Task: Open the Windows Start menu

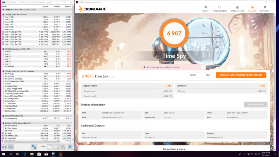Action: (x=3, y=154)
